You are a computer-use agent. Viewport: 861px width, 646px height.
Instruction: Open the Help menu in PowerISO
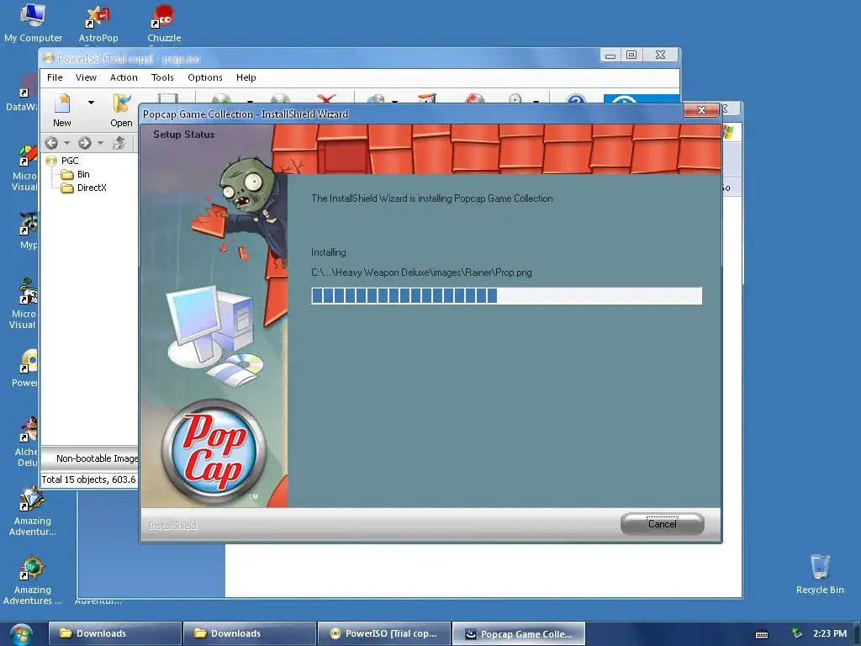click(x=246, y=77)
